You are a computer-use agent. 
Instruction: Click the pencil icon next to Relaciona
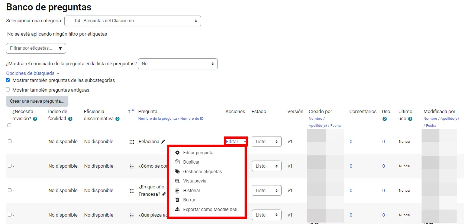click(163, 142)
